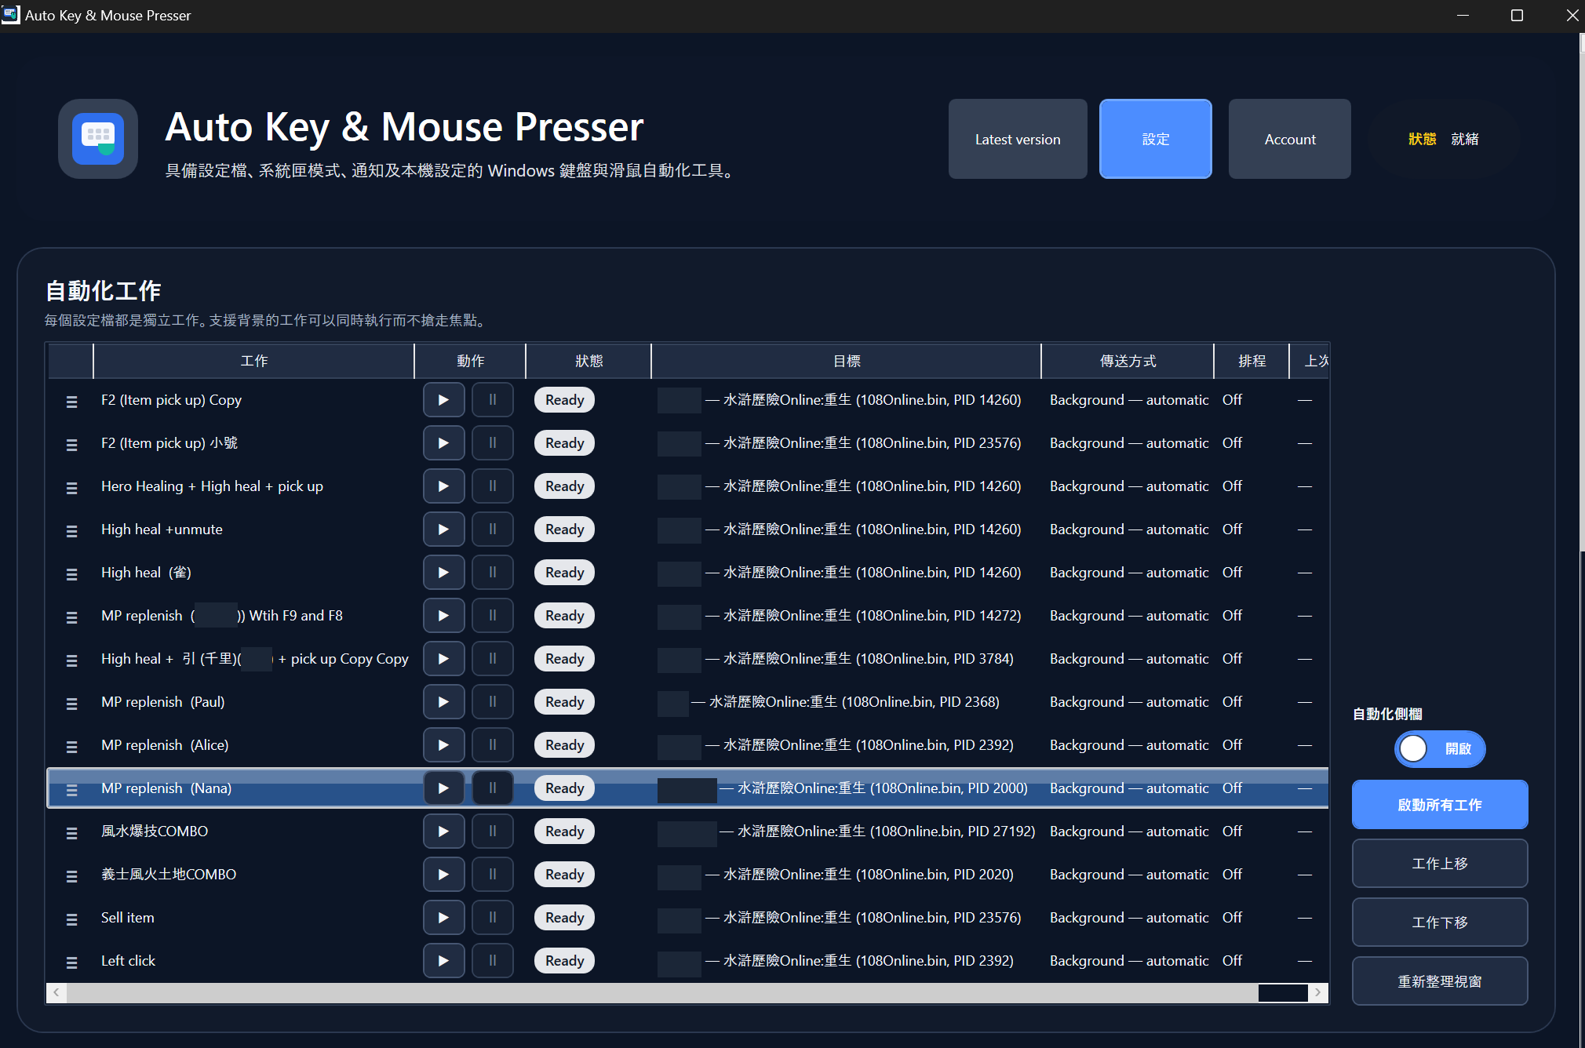Go to the Account tab
The width and height of the screenshot is (1585, 1048).
tap(1289, 139)
